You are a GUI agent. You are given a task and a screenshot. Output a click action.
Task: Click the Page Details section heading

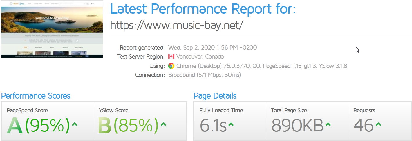pos(215,96)
